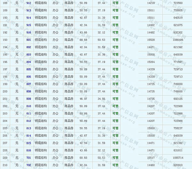Click the room 807 link
This screenshot has height=169, width=192.
pos(29,84)
